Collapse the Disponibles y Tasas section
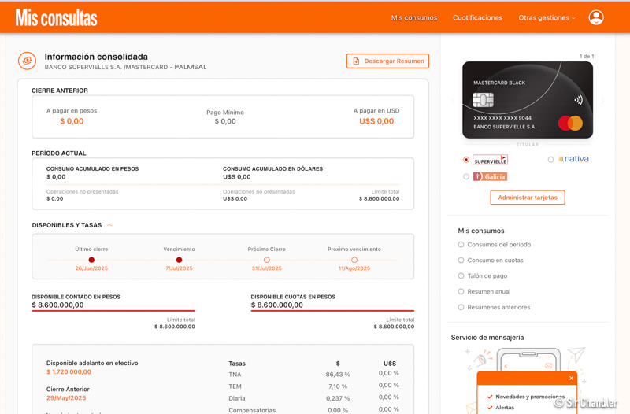630x414 pixels. tap(109, 225)
